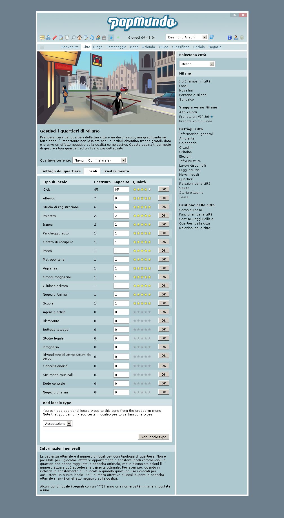Refresh character with blue arrows icon
Viewport: 284px width, 518px height.
(212, 37)
